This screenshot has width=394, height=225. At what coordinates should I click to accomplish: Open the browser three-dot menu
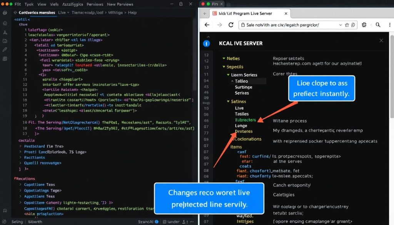(x=390, y=25)
